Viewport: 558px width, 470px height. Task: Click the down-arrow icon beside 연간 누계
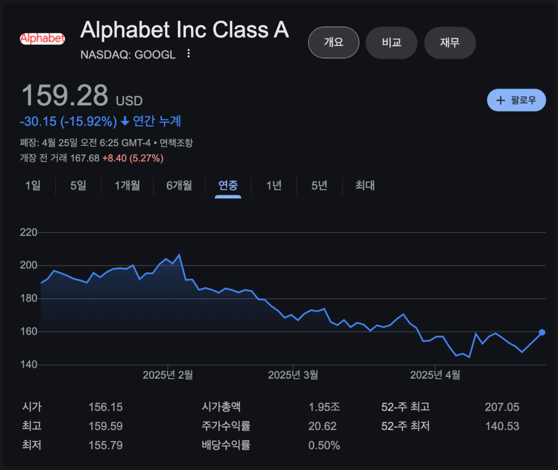coord(125,121)
